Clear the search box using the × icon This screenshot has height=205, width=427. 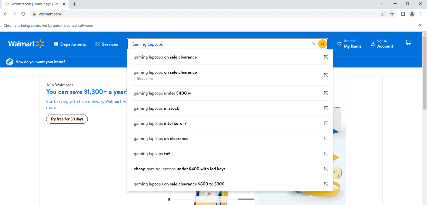click(314, 44)
